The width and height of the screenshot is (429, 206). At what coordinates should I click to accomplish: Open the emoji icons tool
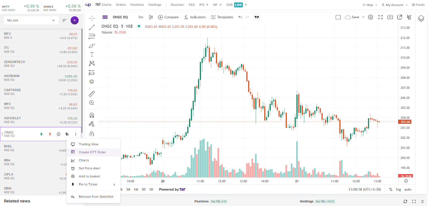92,81
